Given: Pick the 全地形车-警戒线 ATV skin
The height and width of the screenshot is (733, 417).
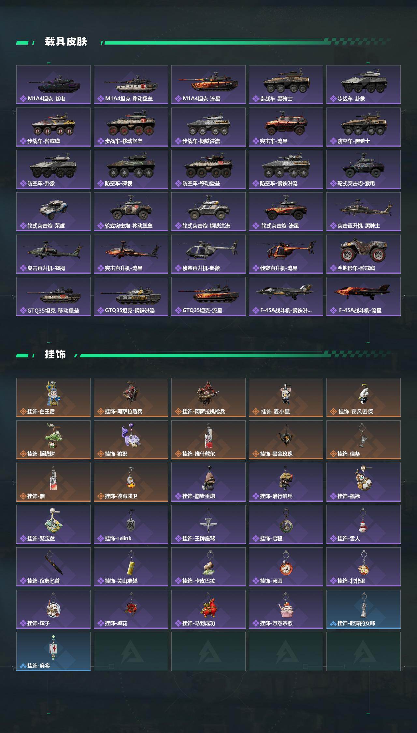Looking at the screenshot, I should [364, 254].
